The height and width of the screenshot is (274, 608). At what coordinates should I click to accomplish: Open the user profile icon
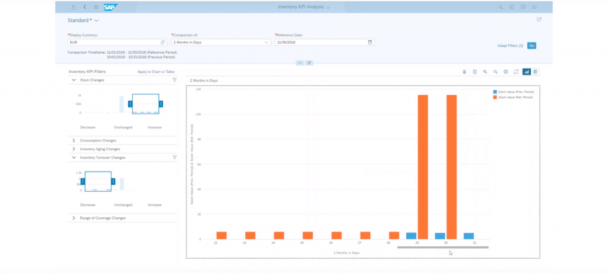74,7
